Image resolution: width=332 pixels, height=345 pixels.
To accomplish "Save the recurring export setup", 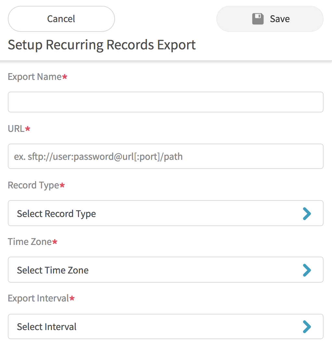I will click(x=270, y=19).
